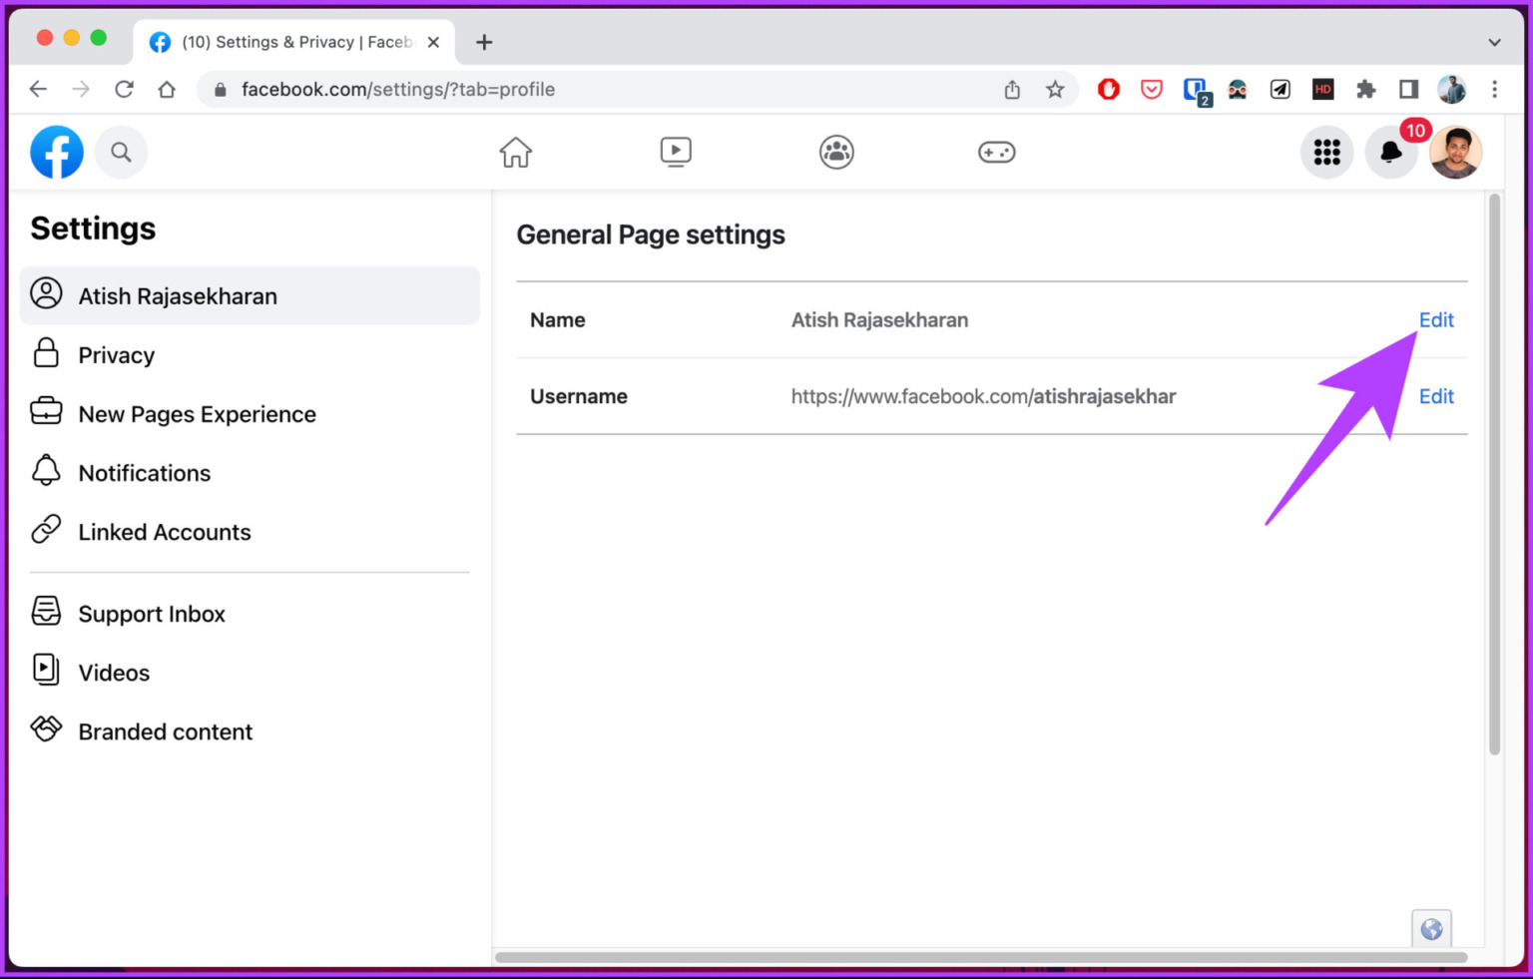The height and width of the screenshot is (979, 1533).
Task: Expand the browser tab list chevron
Action: (1494, 42)
